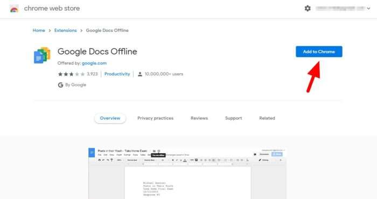Screen dimensions: 377x199
Task: Open the Related tab
Action: 267,118
